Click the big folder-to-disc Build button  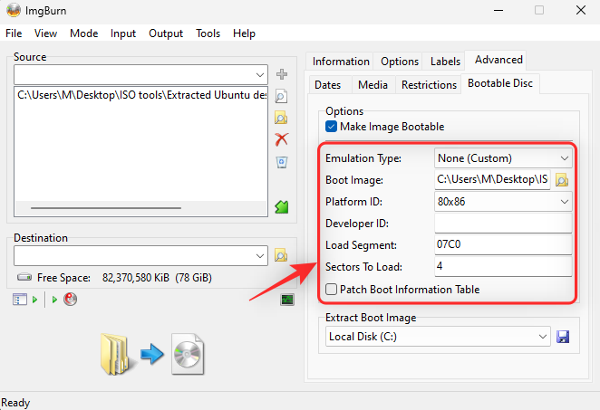click(152, 354)
